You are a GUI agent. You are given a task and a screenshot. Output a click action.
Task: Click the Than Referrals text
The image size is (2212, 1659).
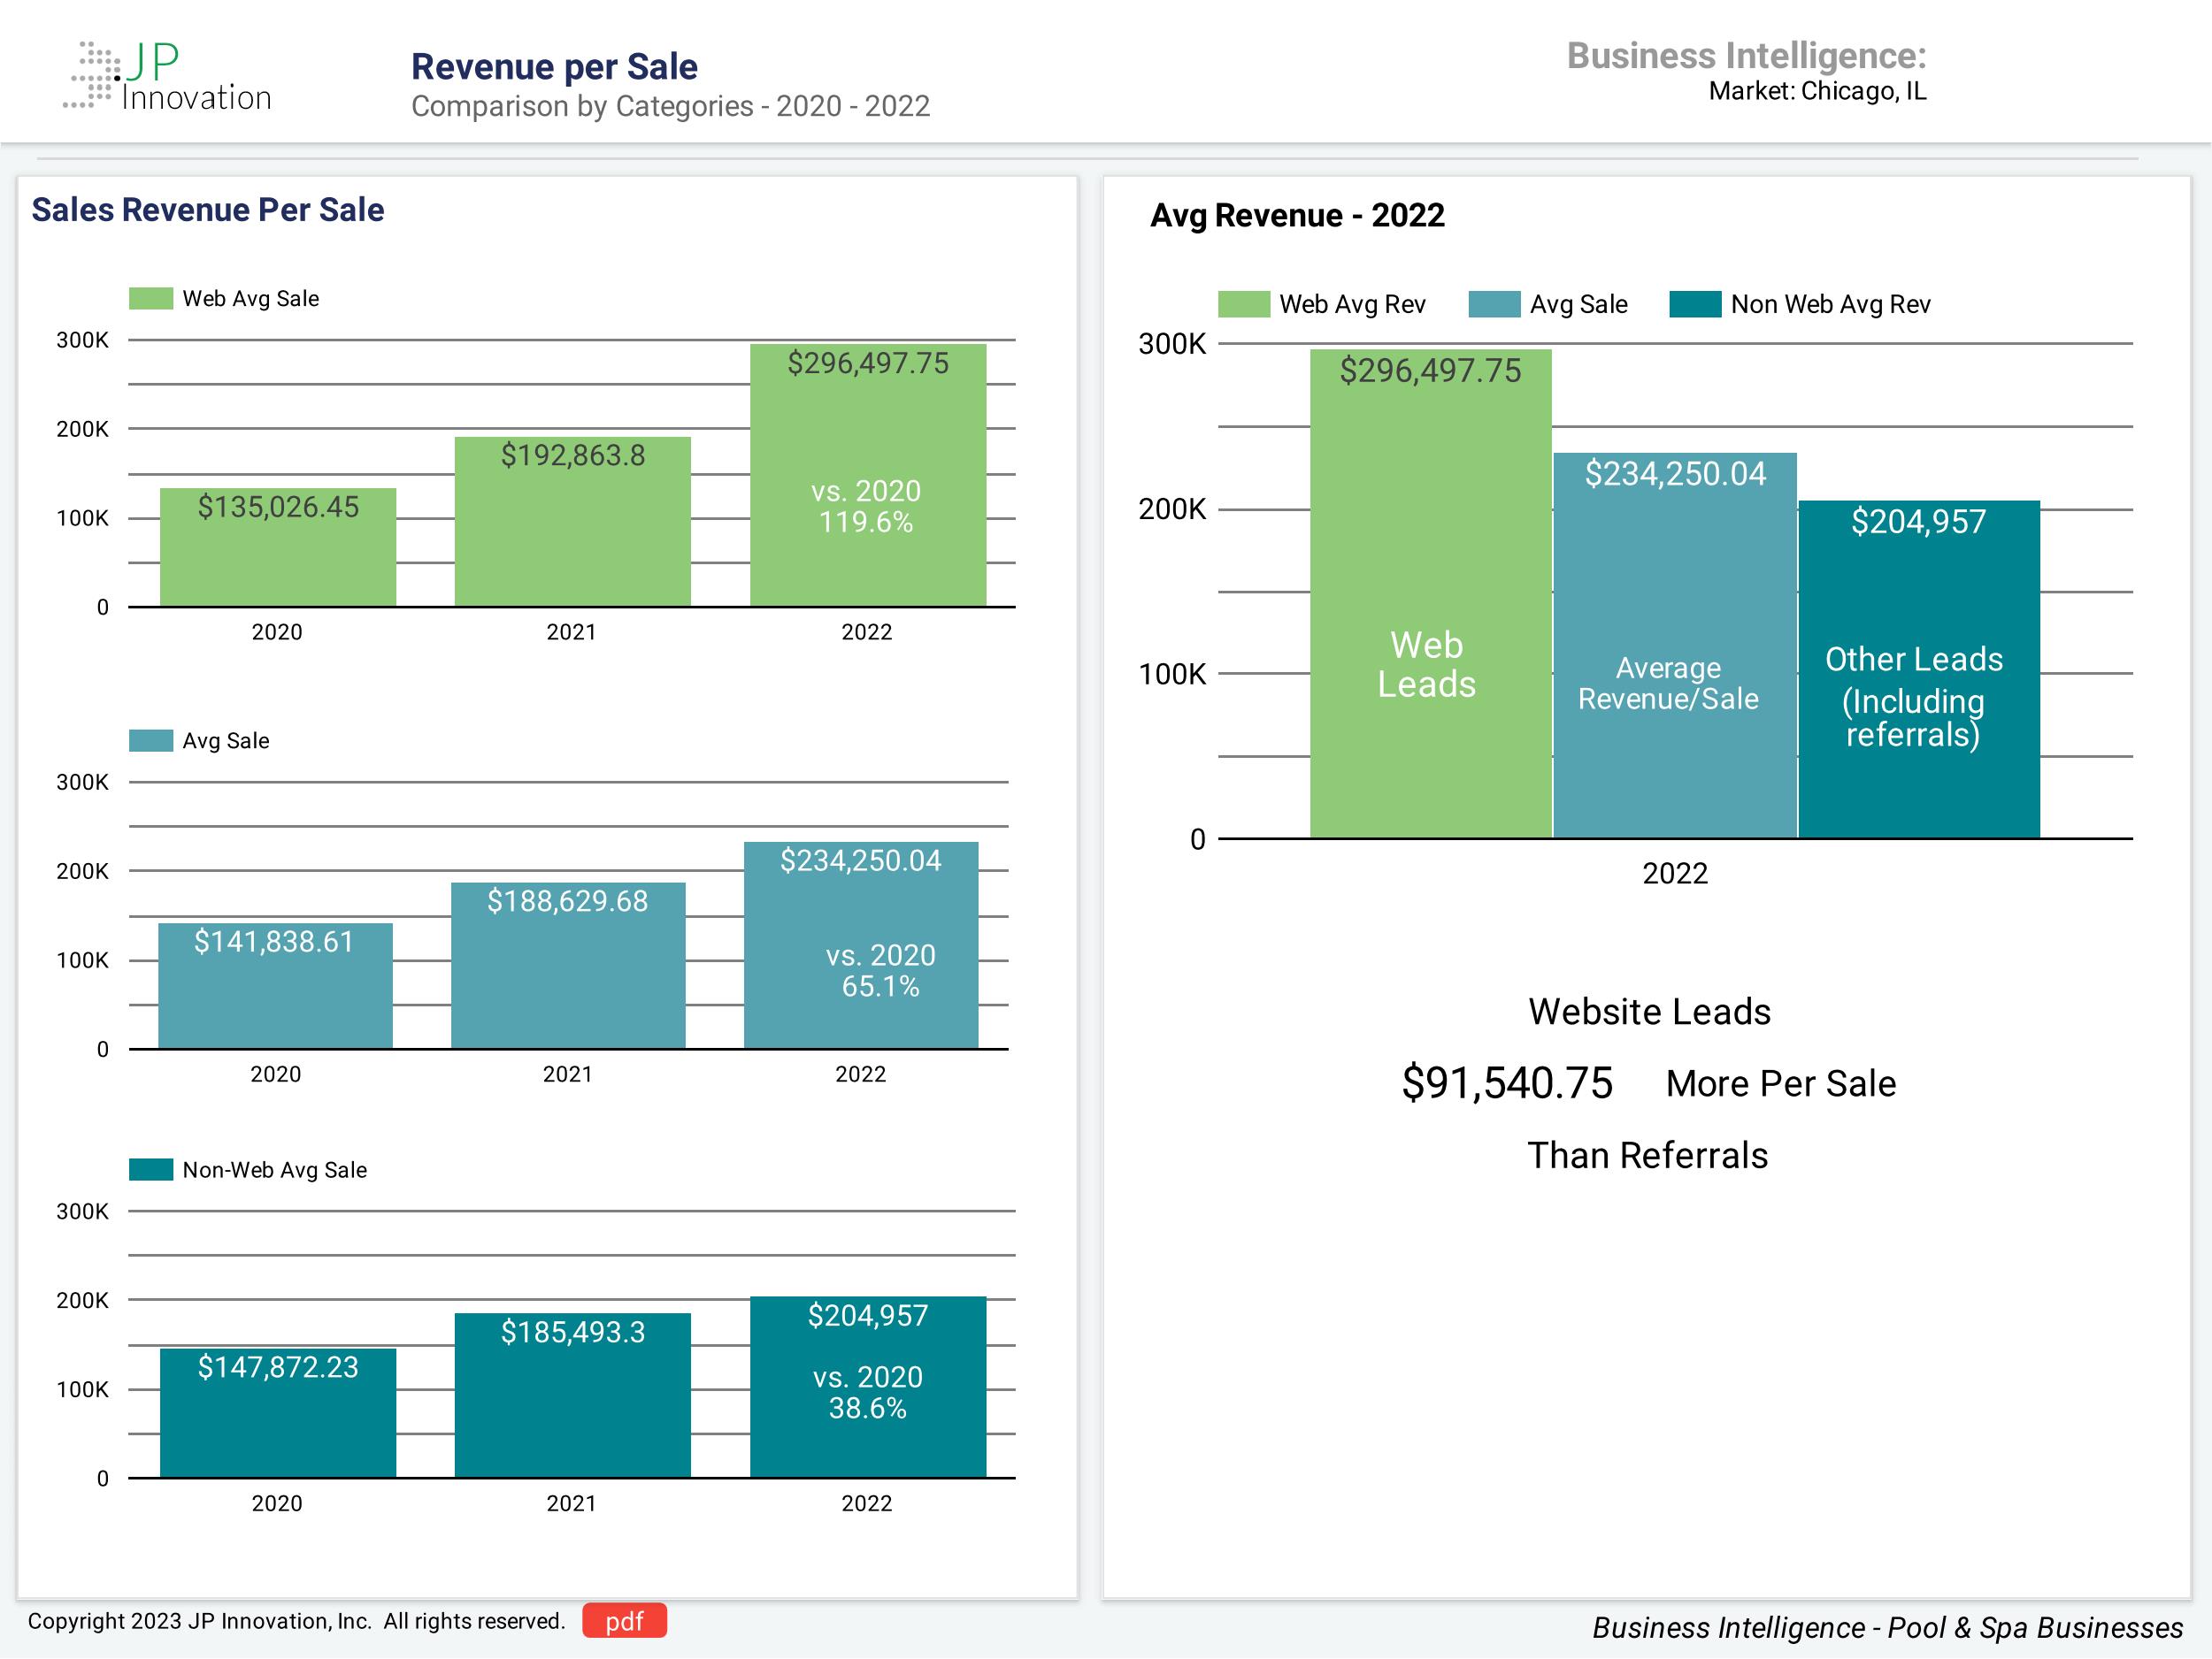1647,1155
